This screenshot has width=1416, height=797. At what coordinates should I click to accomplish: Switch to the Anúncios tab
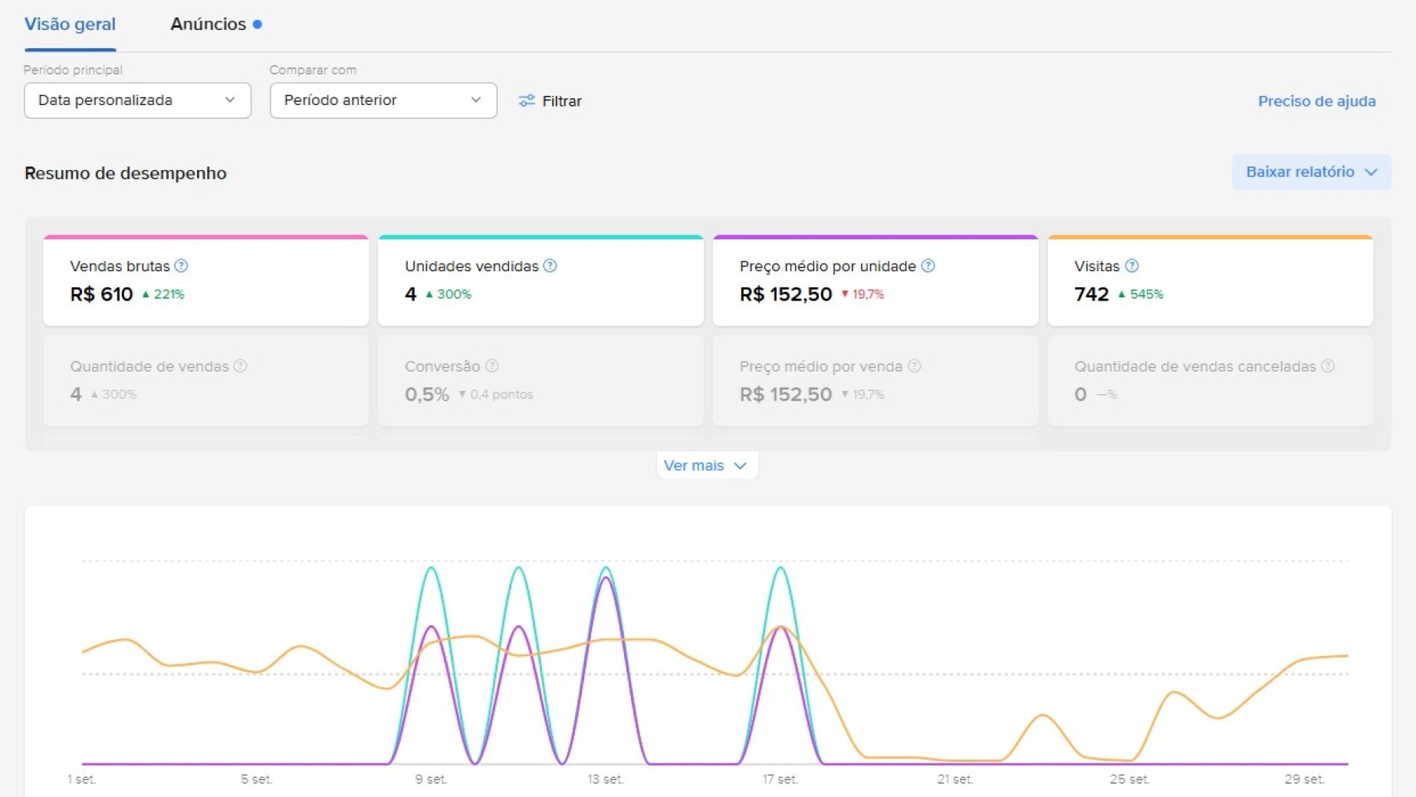click(x=215, y=25)
